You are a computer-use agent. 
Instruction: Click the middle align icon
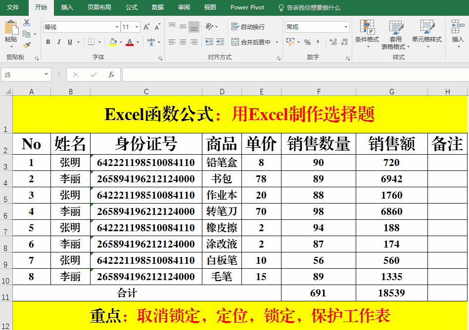click(183, 27)
